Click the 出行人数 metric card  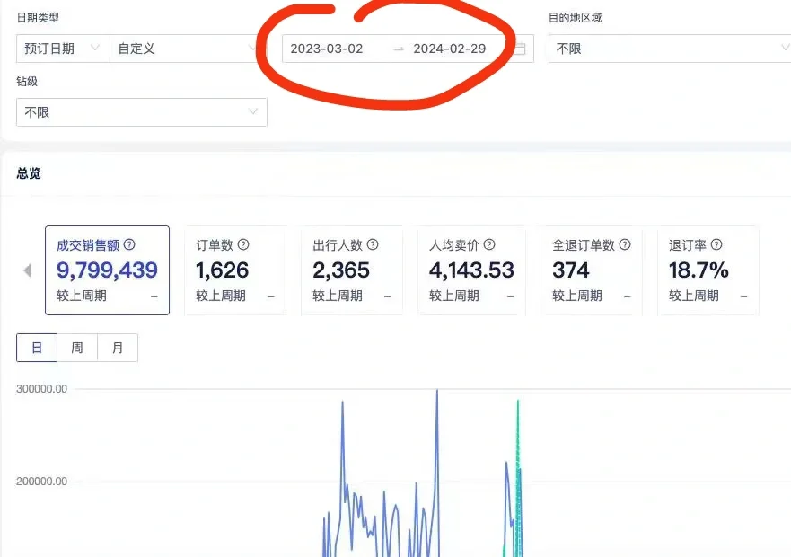pyautogui.click(x=352, y=270)
